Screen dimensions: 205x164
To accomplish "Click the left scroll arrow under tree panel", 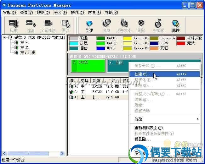I will click(4, 153).
